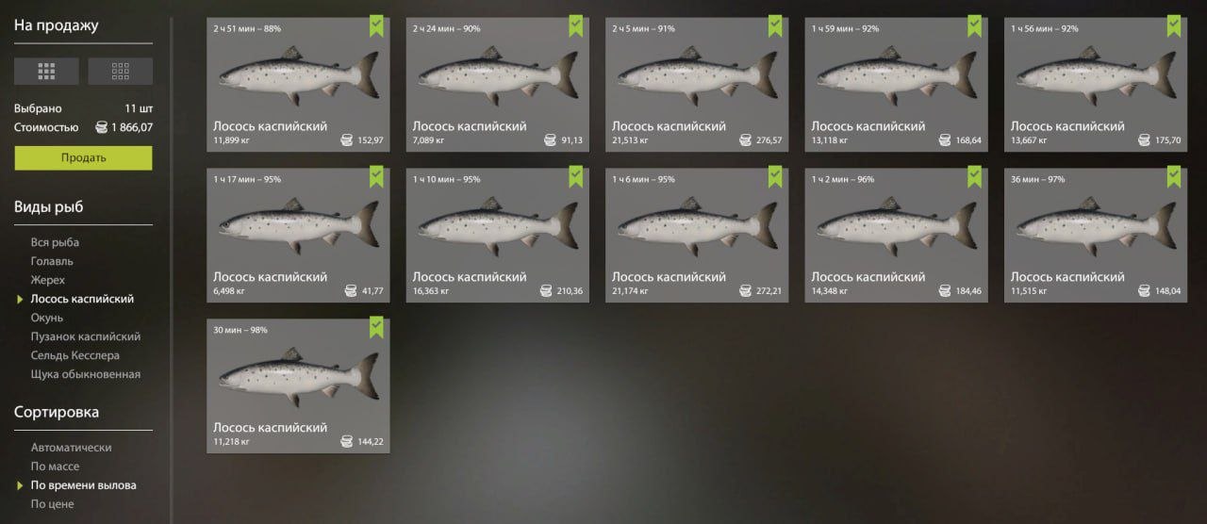
Task: Switch to large grid view icon
Action: coord(46,71)
